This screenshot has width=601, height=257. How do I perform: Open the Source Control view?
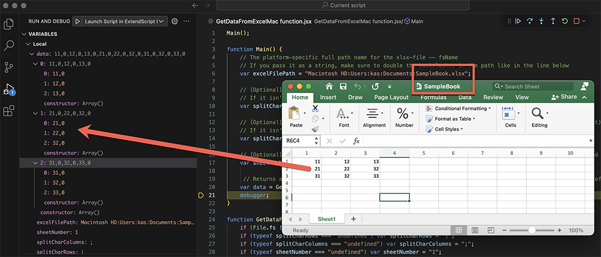8,68
